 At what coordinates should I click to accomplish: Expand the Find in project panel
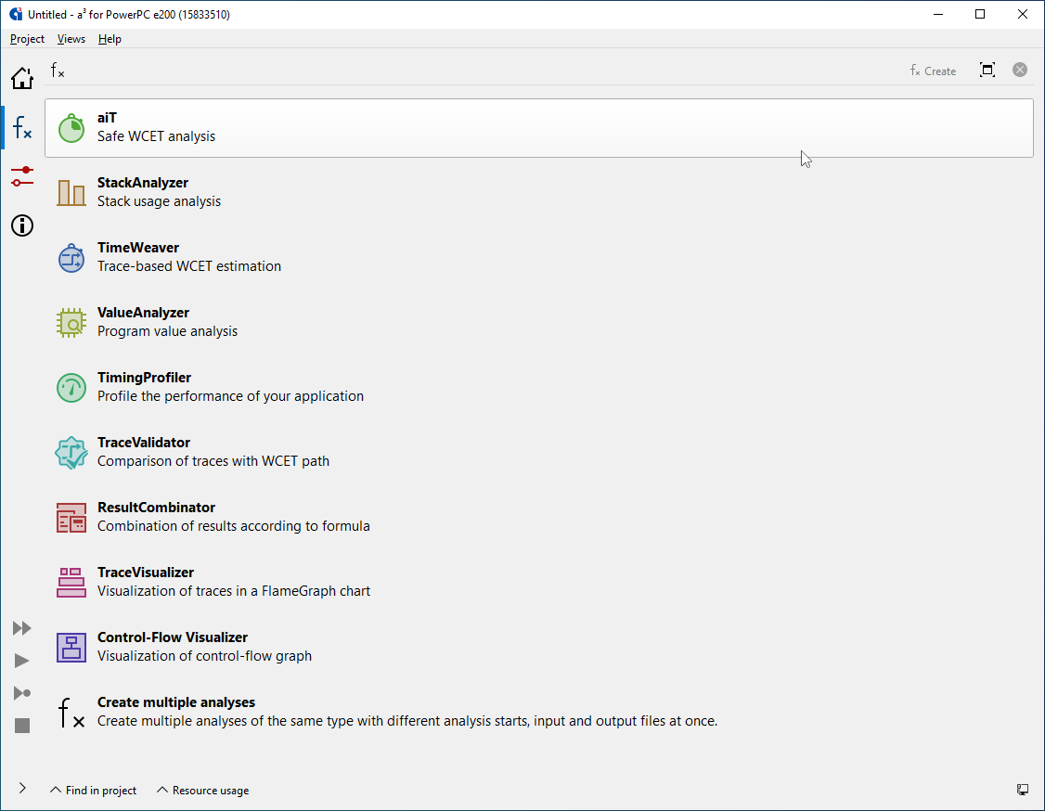point(94,791)
